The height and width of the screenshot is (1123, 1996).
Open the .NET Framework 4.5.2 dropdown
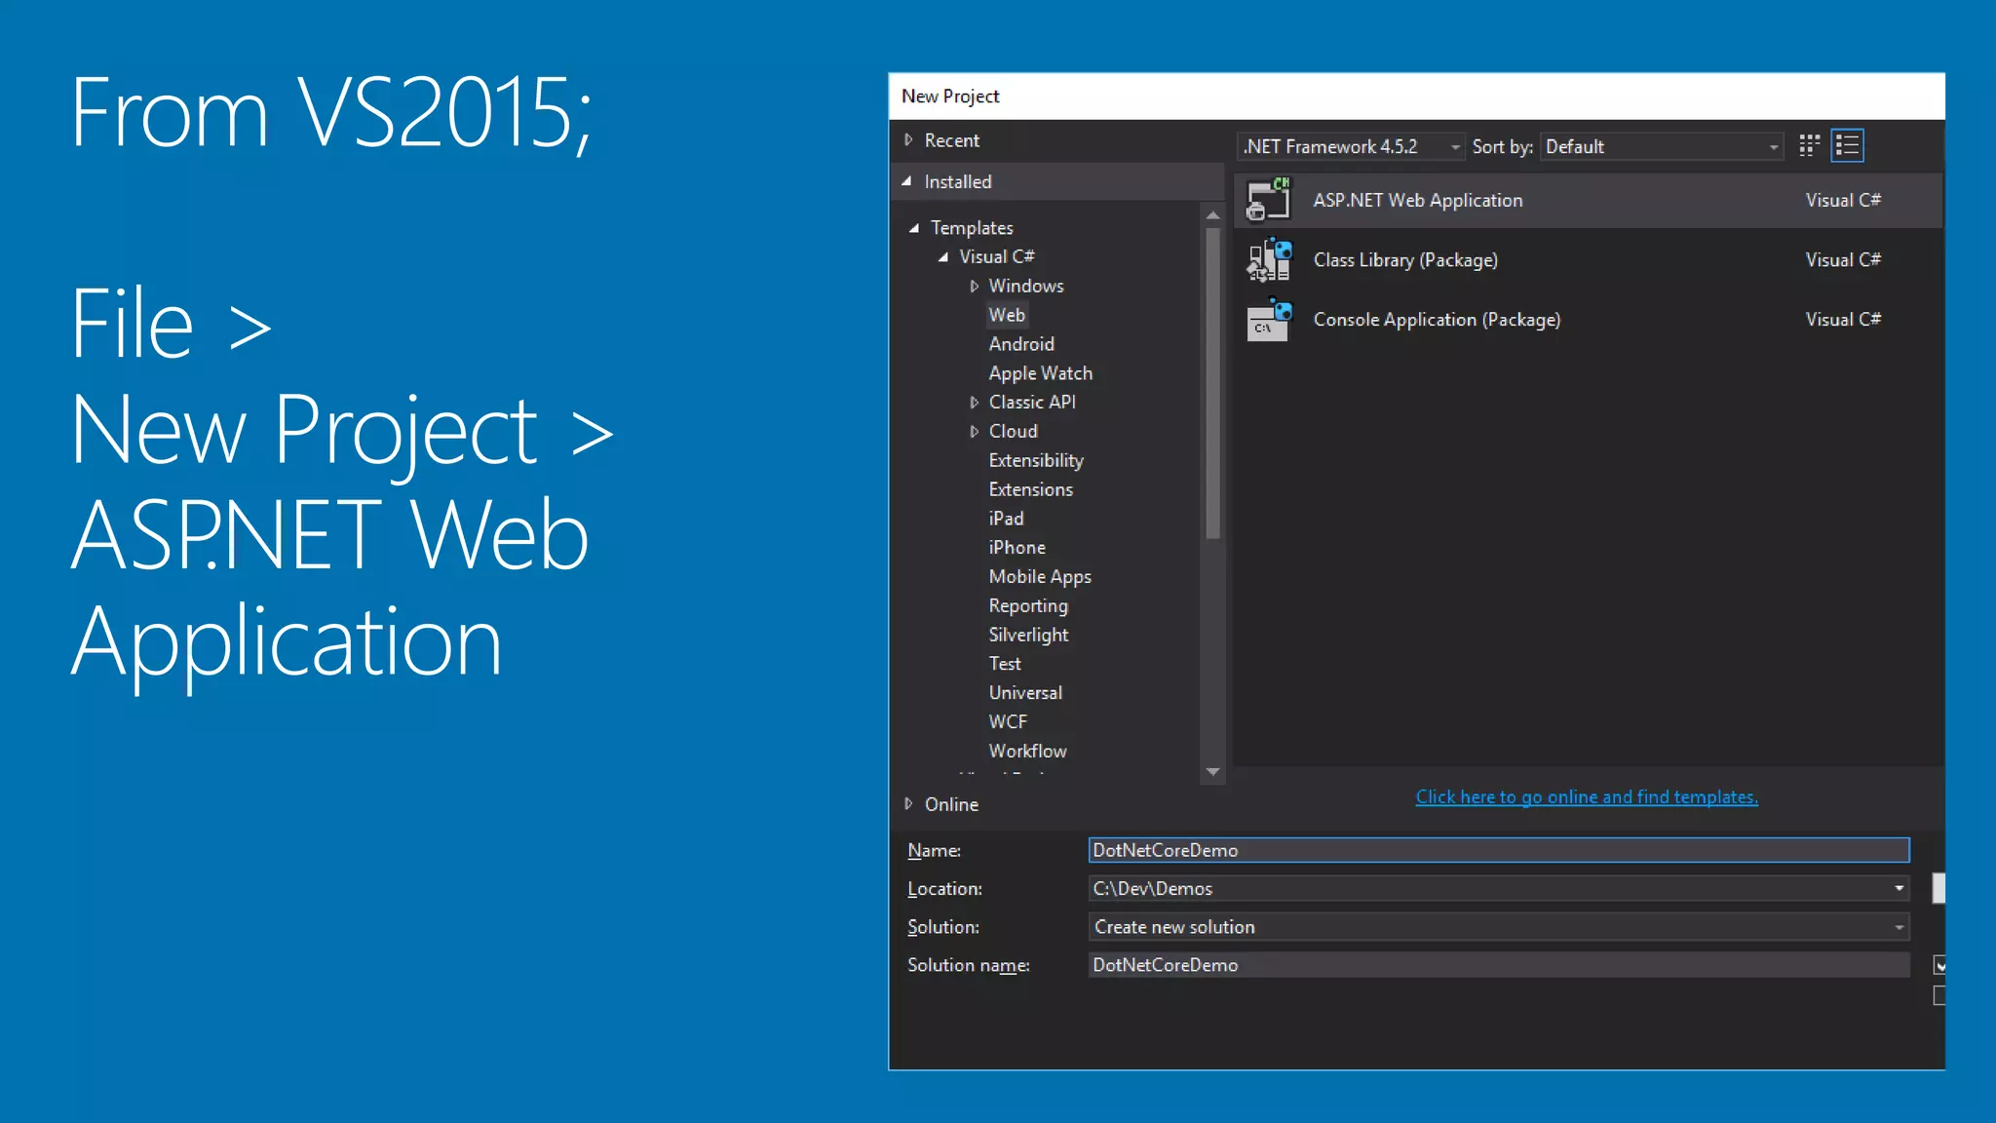tap(1351, 146)
